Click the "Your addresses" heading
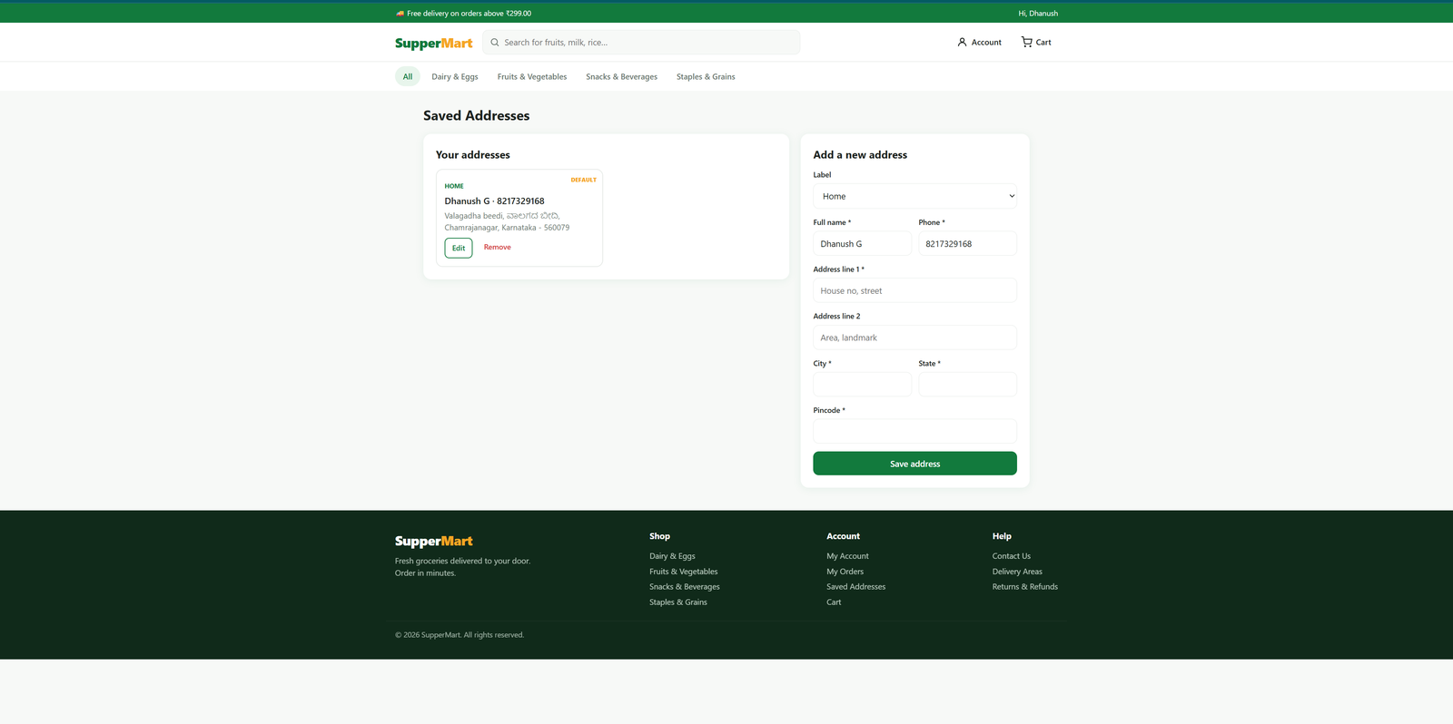The height and width of the screenshot is (724, 1453). (x=472, y=155)
